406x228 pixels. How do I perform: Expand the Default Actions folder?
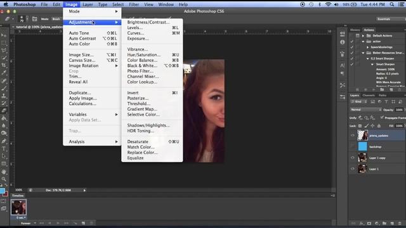[363, 35]
